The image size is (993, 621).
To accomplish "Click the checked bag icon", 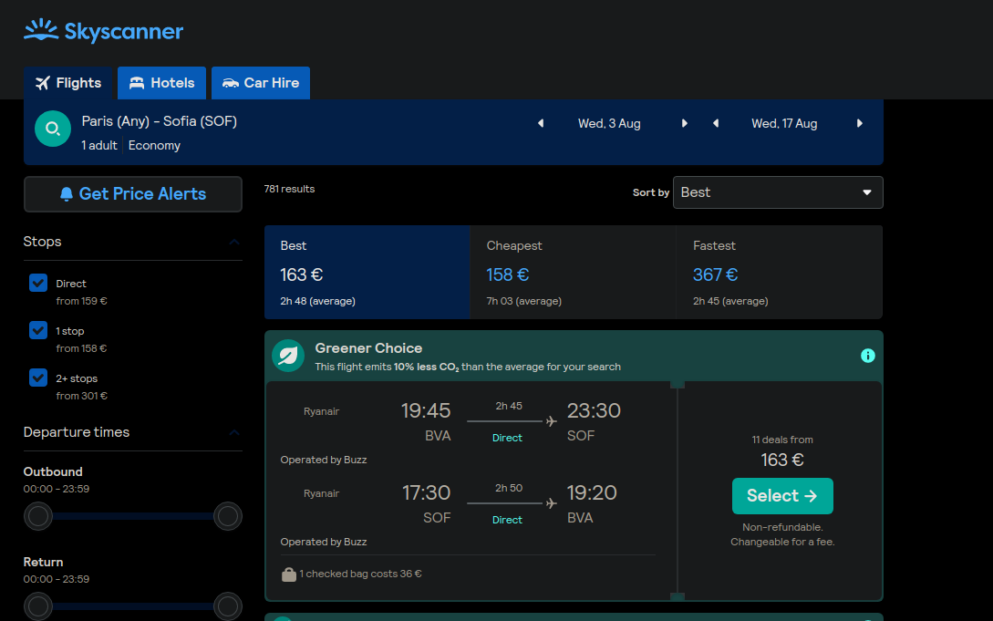I will tap(289, 574).
